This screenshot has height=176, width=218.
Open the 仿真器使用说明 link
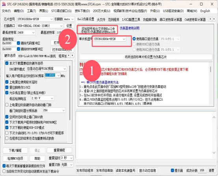tap(129, 28)
